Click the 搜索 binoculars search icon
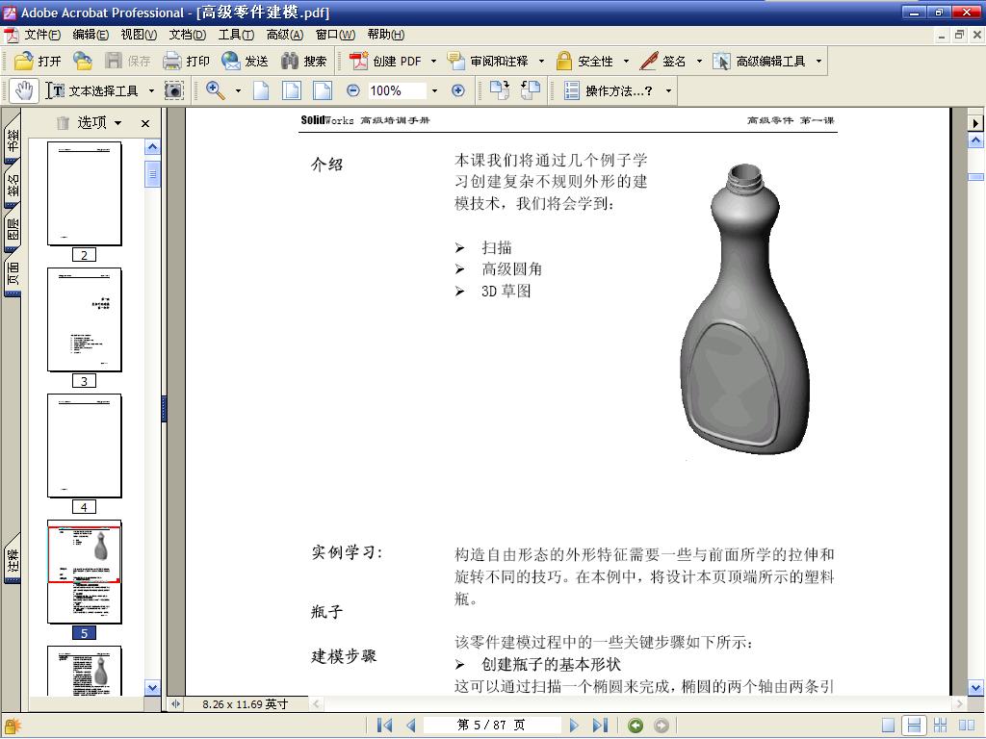Image resolution: width=986 pixels, height=739 pixels. point(290,61)
